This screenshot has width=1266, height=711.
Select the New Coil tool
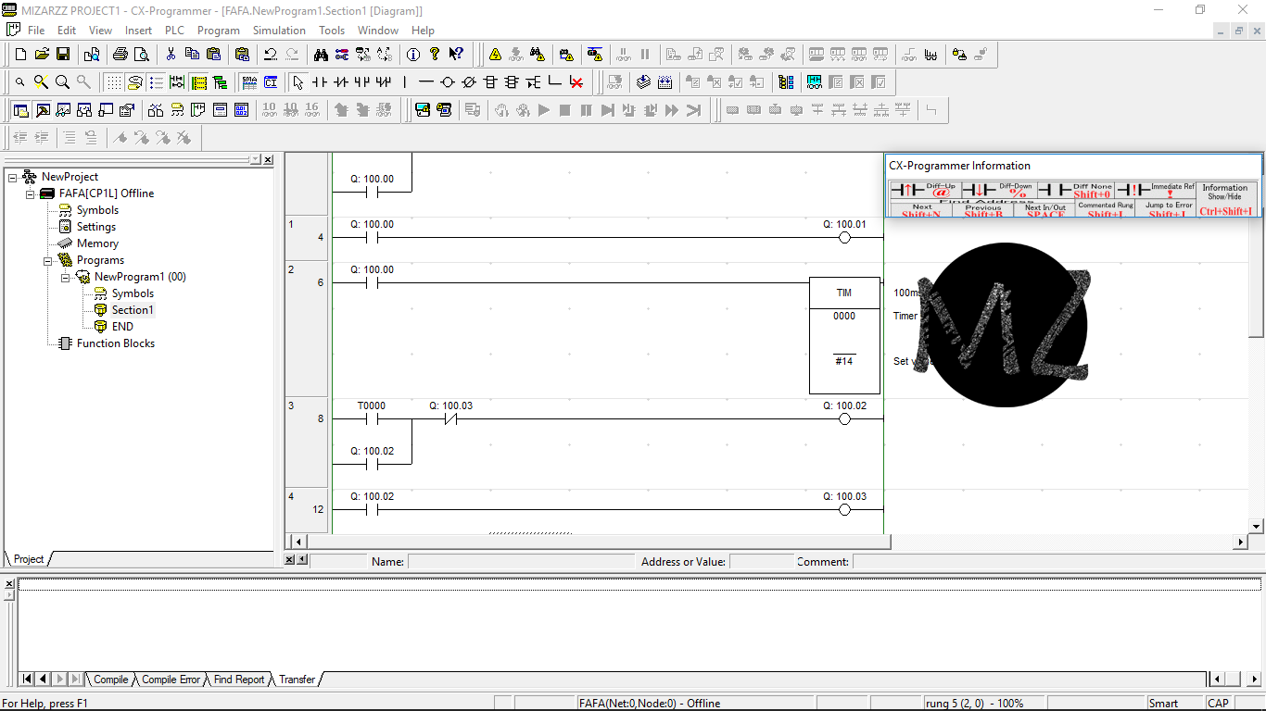click(448, 82)
